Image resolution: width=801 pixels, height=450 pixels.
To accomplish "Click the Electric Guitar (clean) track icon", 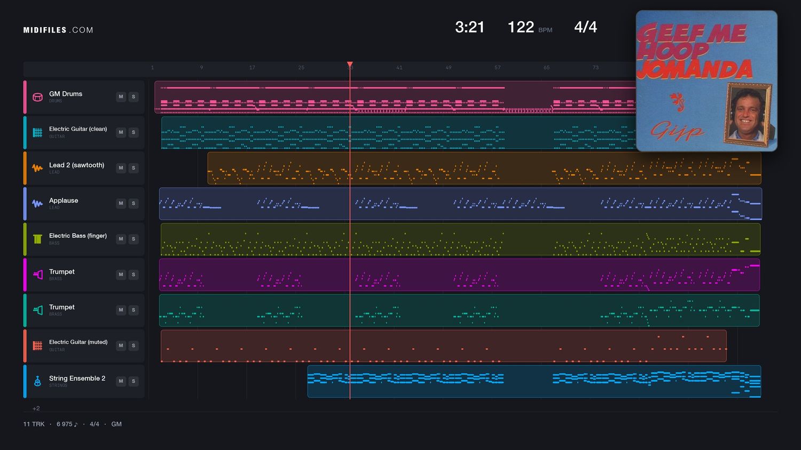I will 37,132.
